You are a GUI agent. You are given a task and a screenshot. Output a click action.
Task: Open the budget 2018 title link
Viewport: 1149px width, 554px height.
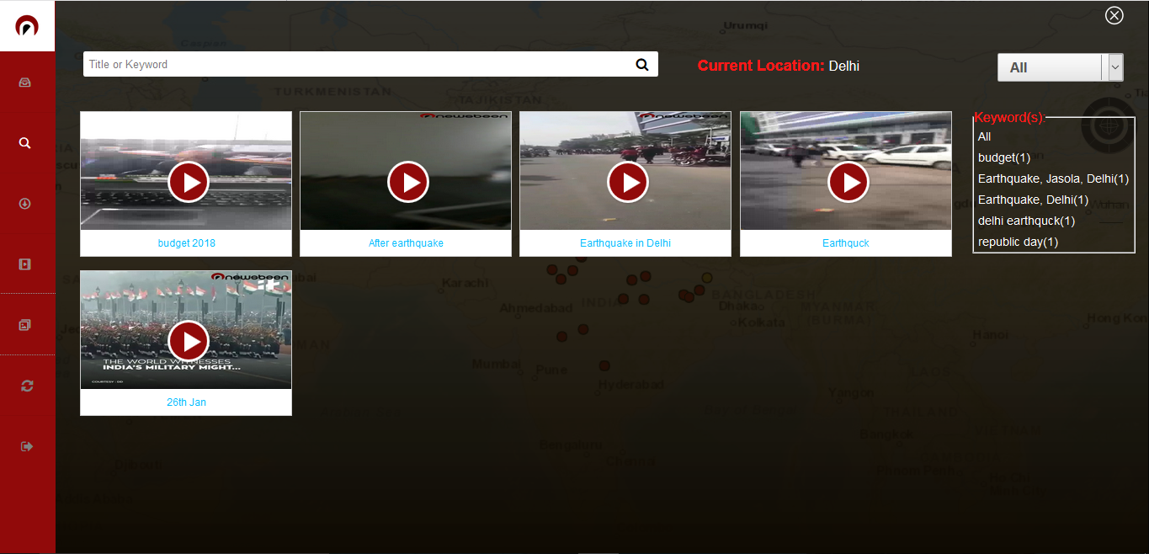click(187, 243)
